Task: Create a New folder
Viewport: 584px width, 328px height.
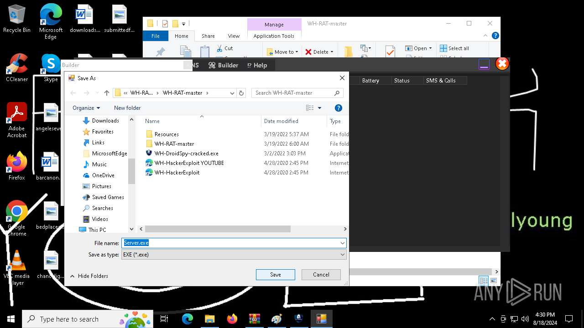Action: (x=127, y=108)
